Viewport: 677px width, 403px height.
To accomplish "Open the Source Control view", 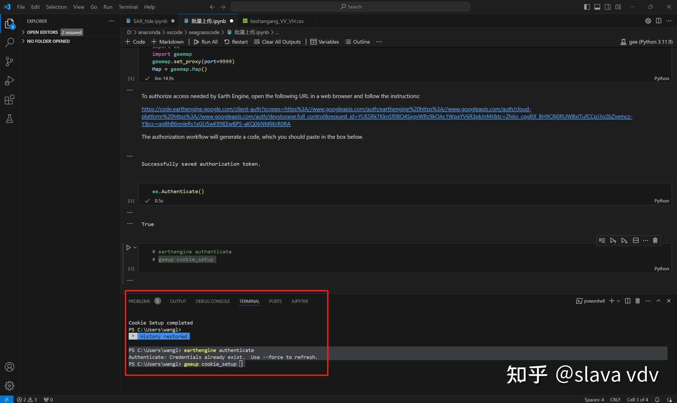I will click(10, 61).
